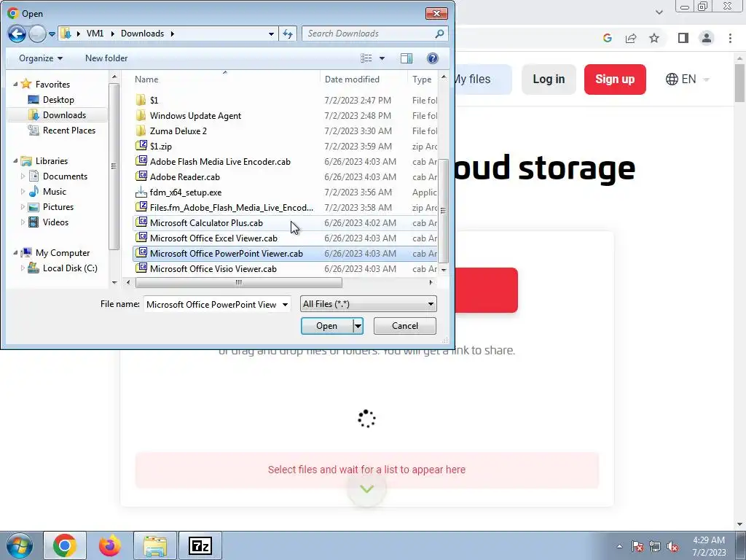
Task: Expand Local Disk (C:)
Action: (x=23, y=268)
